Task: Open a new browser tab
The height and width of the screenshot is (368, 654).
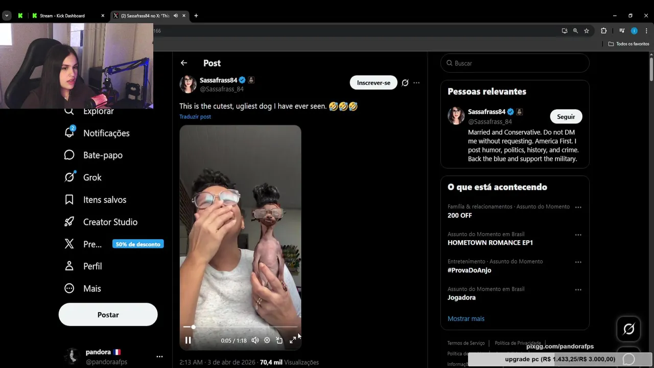Action: pos(196,16)
